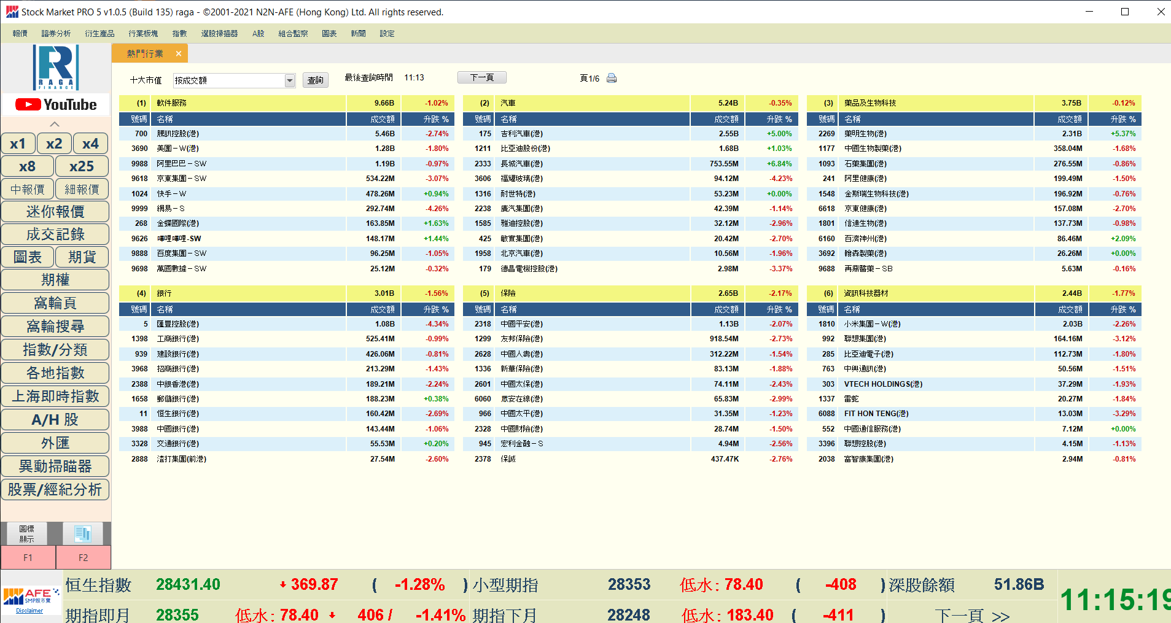Click the AFE SMP logo
This screenshot has width=1171, height=623.
(31, 595)
